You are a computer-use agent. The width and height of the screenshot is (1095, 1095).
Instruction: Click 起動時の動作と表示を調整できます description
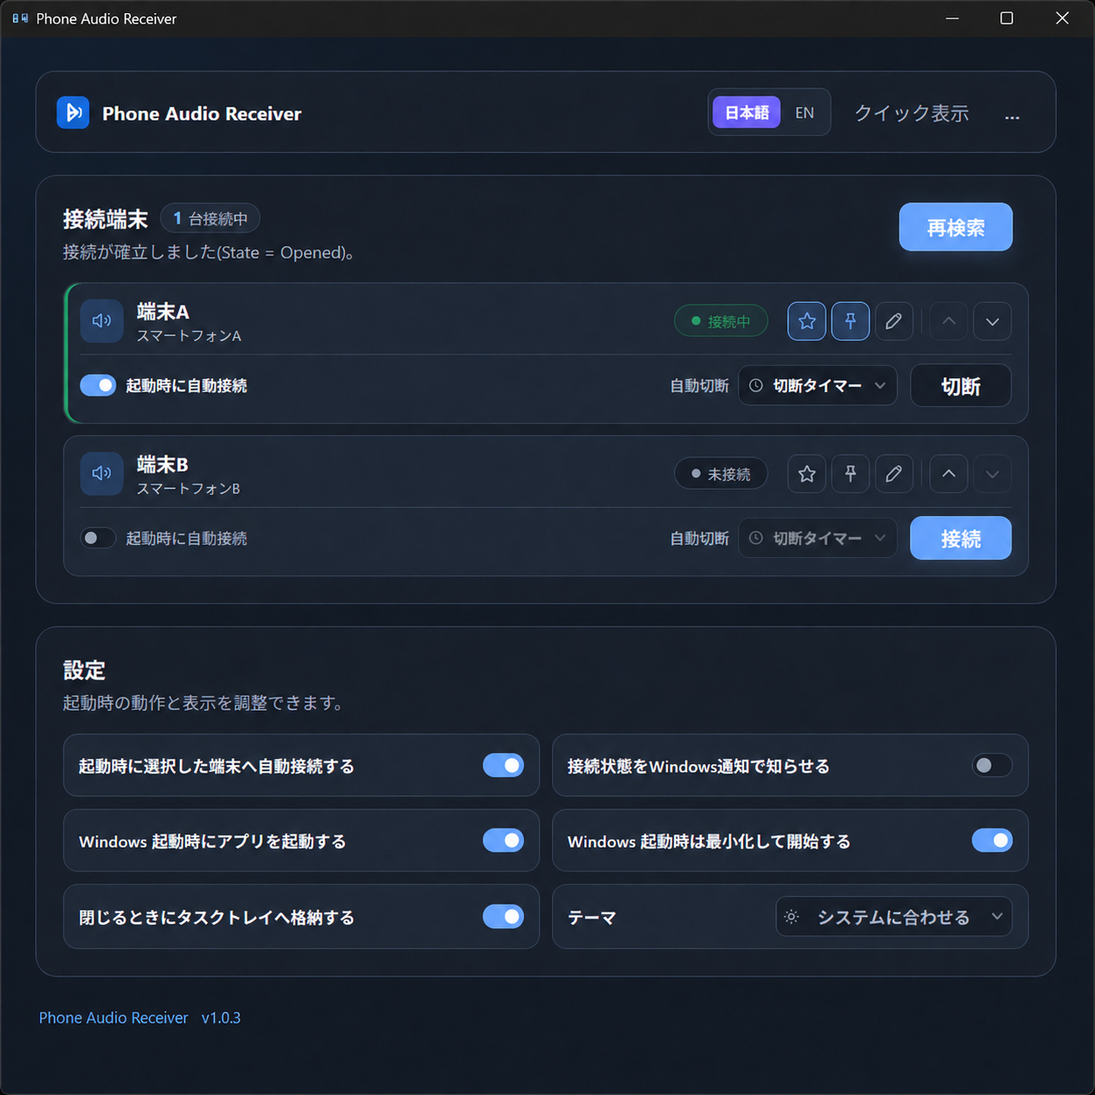pyautogui.click(x=204, y=703)
